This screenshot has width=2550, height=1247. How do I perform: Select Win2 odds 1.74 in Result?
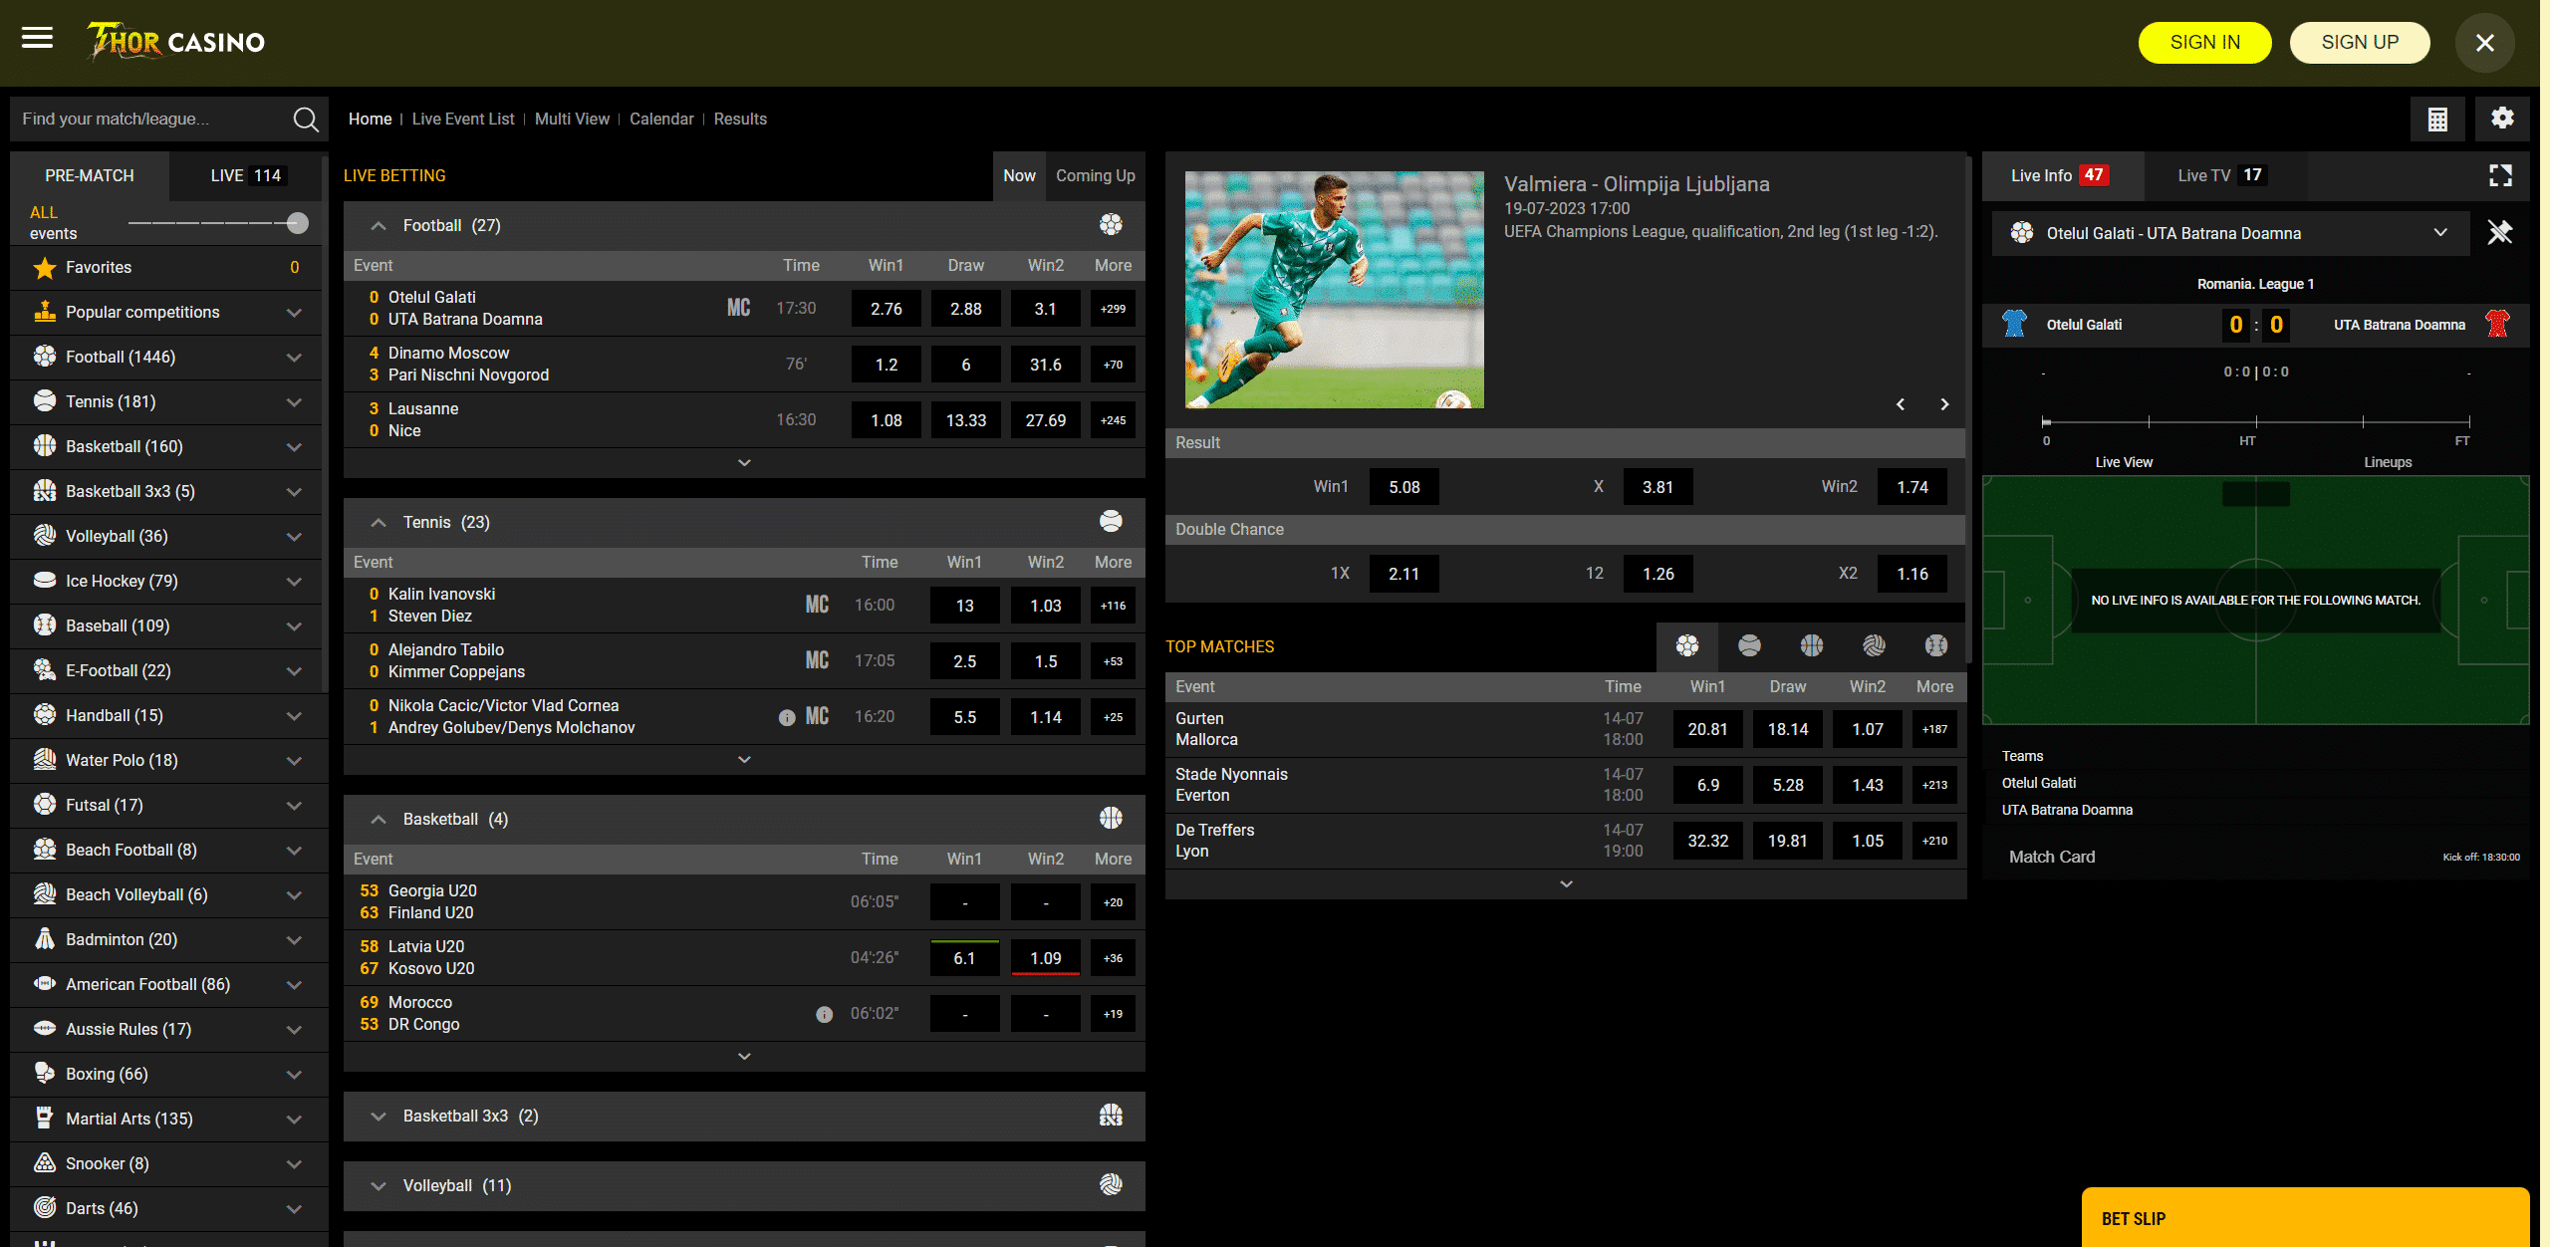click(x=1912, y=488)
